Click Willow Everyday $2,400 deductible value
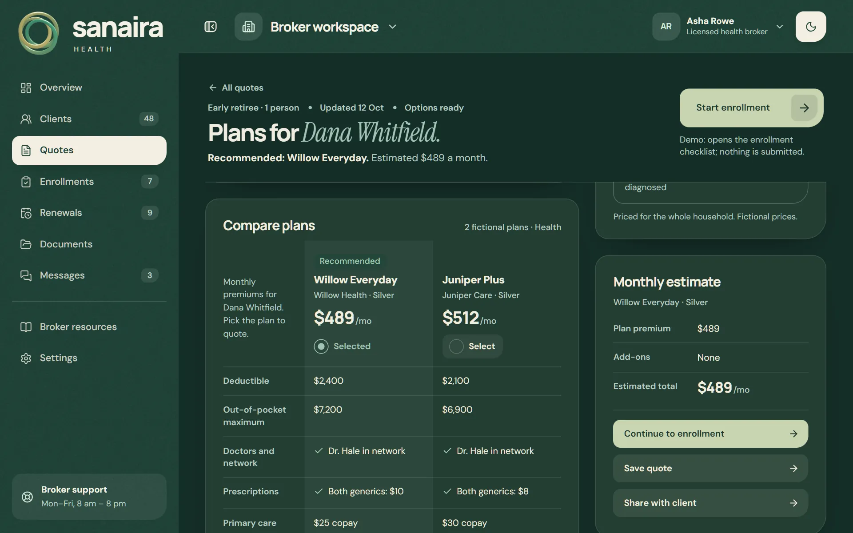Viewport: 853px width, 533px height. coord(328,381)
